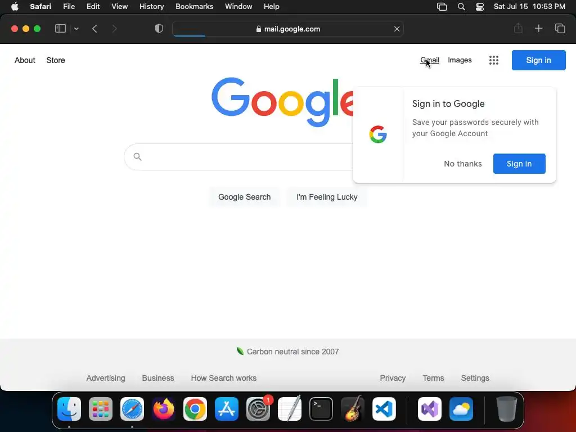576x432 pixels.
Task: Click the I'm Feeling Lucky button
Action: point(327,197)
